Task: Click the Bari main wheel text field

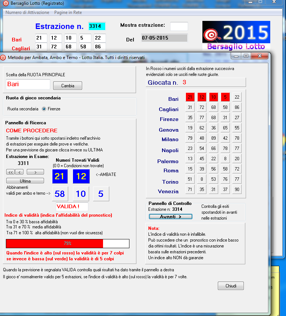Action: click(28, 84)
